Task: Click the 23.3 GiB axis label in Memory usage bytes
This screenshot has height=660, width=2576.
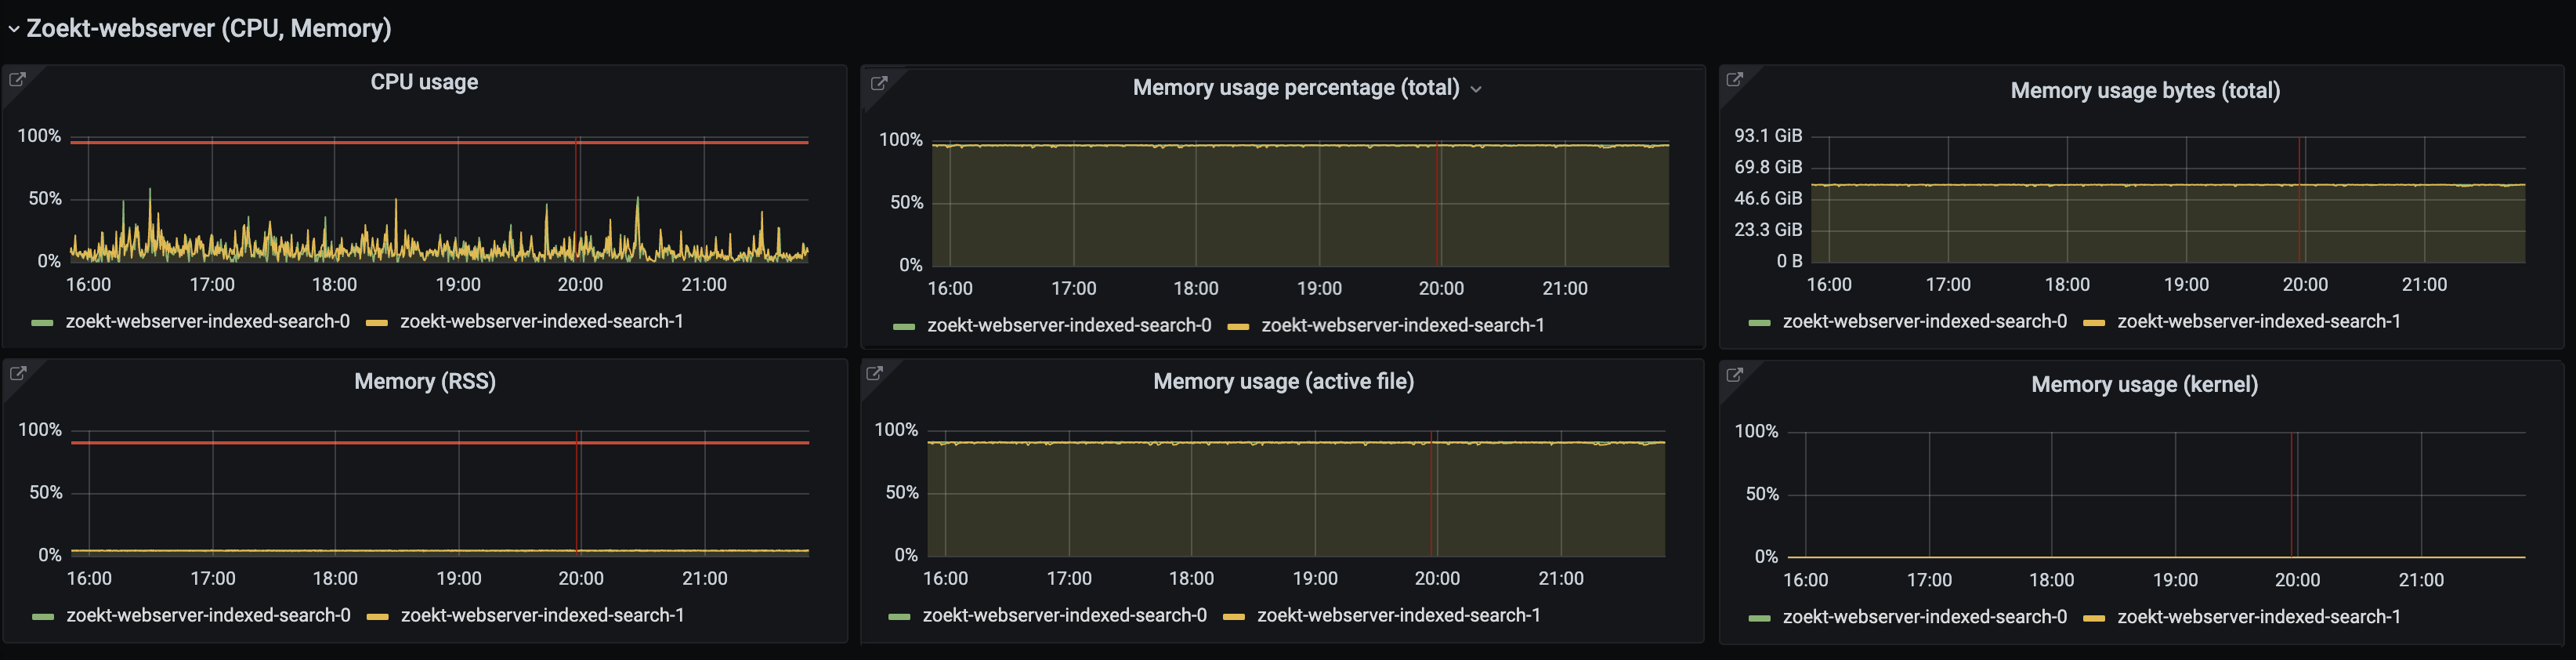Action: coord(1768,229)
